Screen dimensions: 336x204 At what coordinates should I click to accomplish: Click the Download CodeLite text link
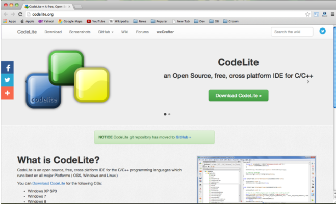[48, 183]
